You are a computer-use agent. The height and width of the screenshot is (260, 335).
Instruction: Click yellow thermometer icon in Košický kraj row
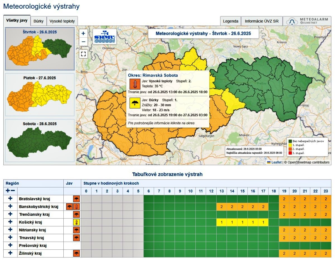[x=76, y=222]
